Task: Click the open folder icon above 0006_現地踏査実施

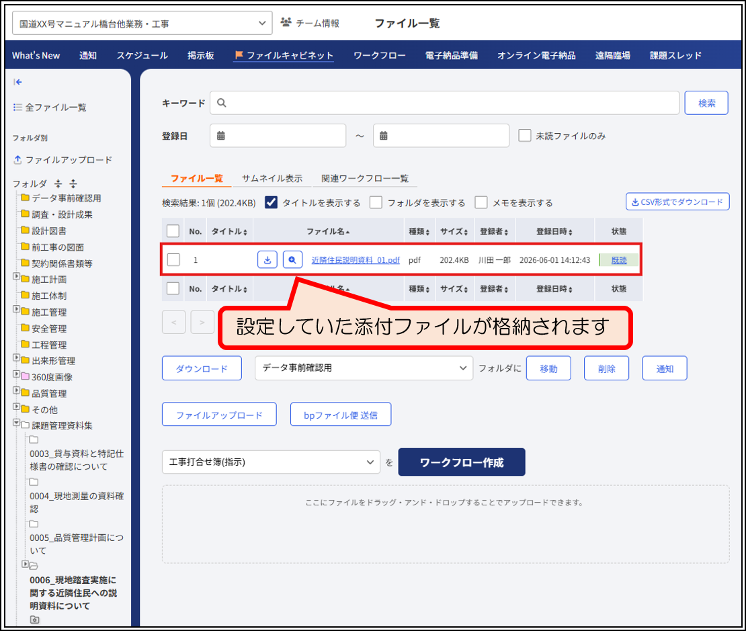Action: tap(34, 566)
